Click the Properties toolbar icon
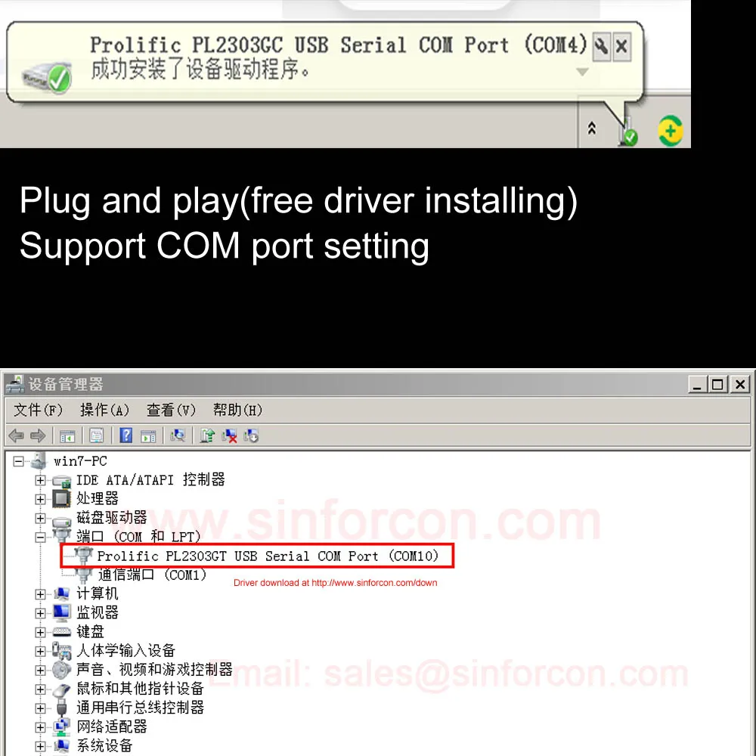Image resolution: width=756 pixels, height=756 pixels. [x=97, y=435]
